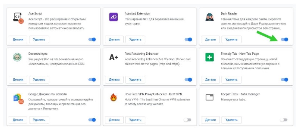Screen dimensions: 298x131
Task: Disable the Ace Script extension toggle
Action: [92, 40]
